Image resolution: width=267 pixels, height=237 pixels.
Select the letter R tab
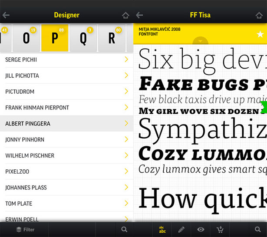pos(112,38)
